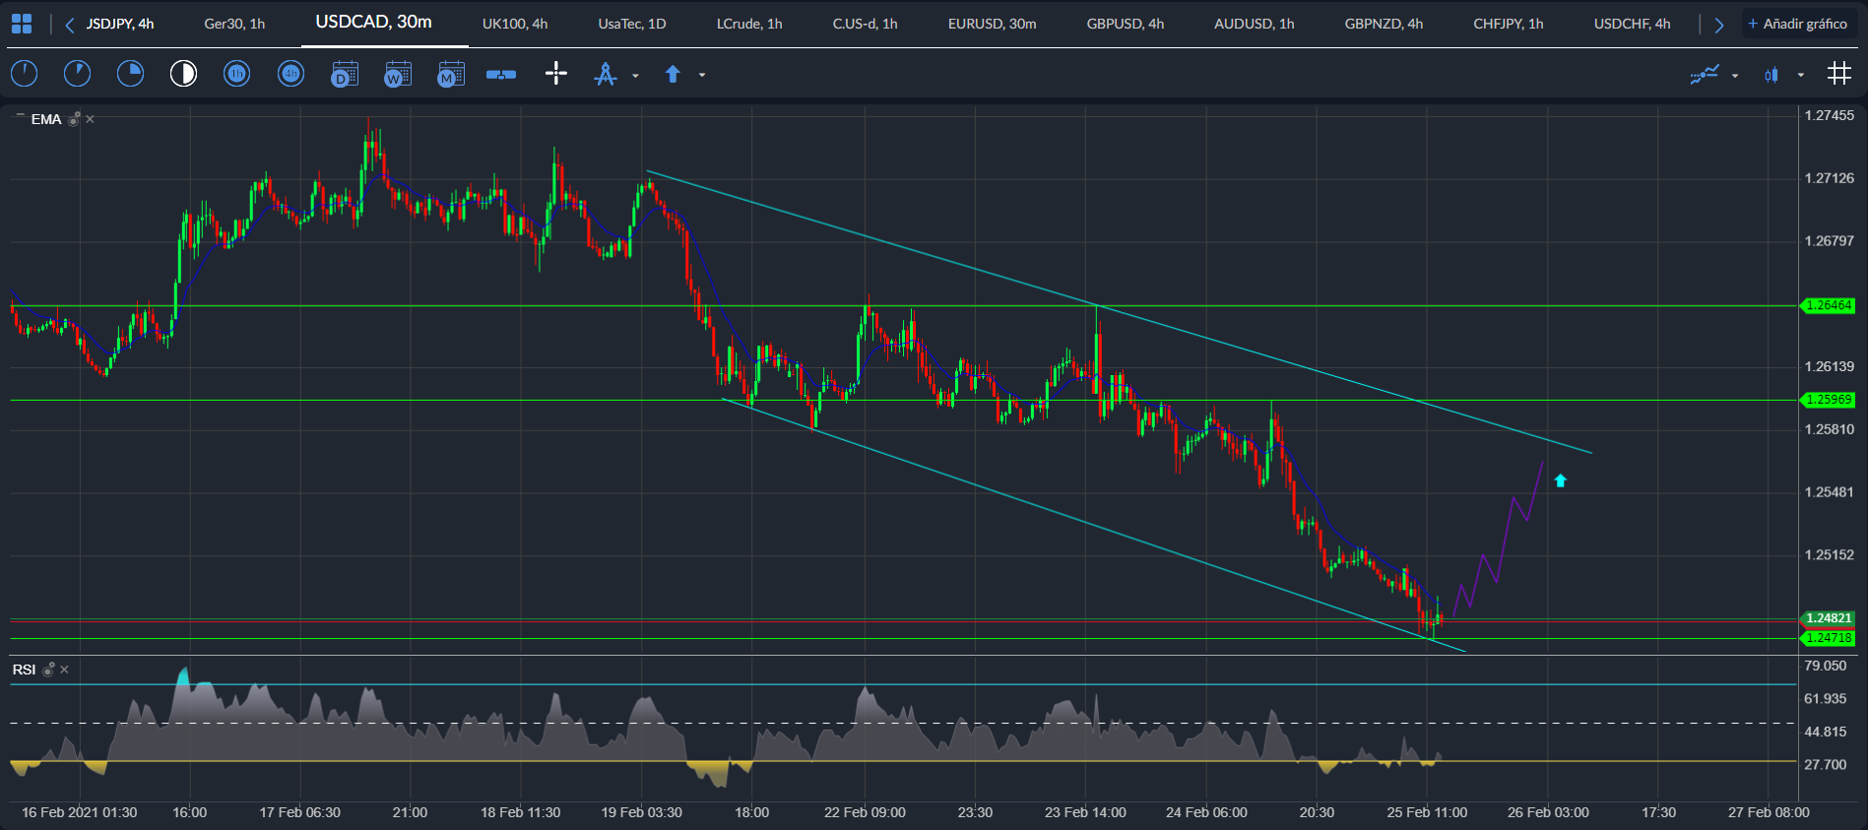Screen dimensions: 1868x830
Task: Click the EMA indicator label
Action: [46, 119]
